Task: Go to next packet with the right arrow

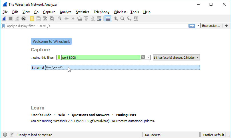Action: [73, 19]
